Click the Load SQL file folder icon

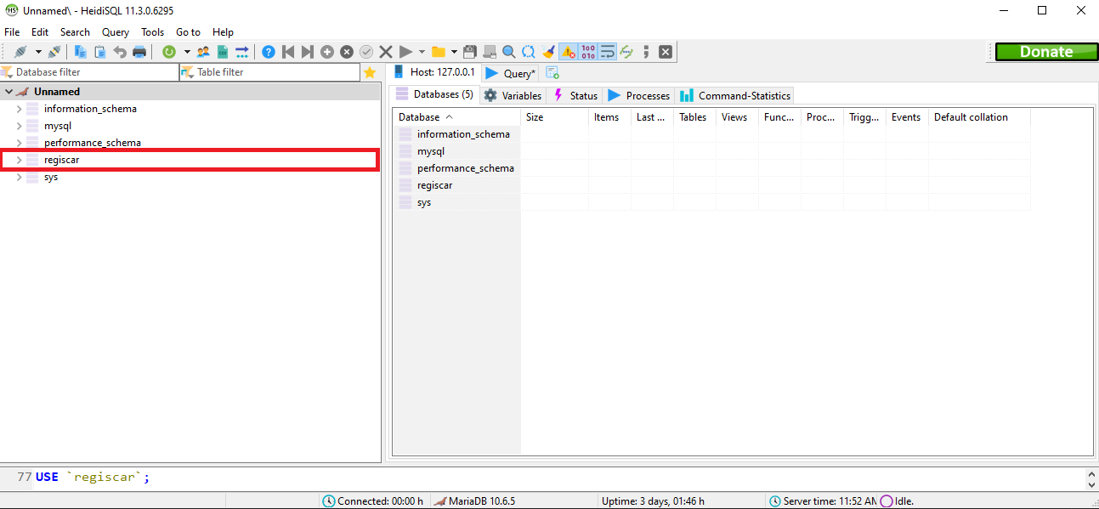439,52
